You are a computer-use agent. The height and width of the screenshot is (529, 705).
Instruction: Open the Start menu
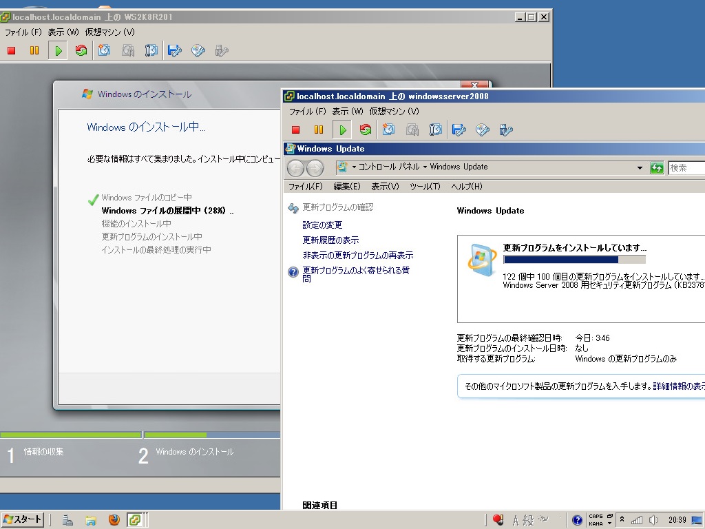coord(22,519)
